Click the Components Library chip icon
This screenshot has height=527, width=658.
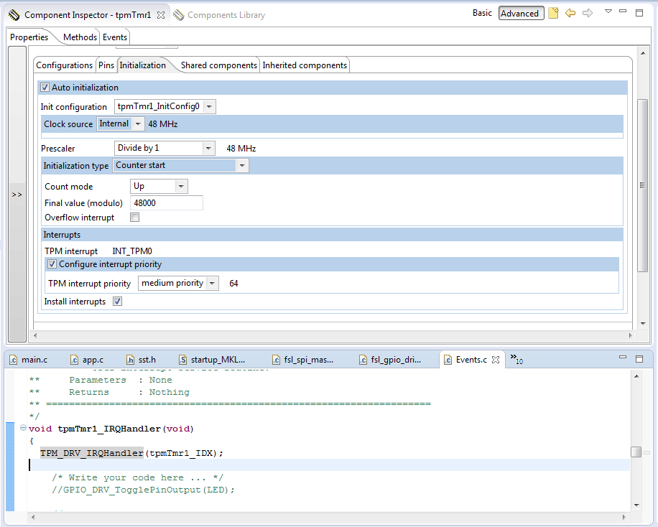point(179,15)
